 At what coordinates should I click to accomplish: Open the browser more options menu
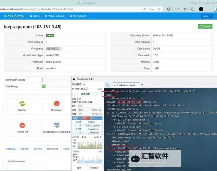coord(209,9)
